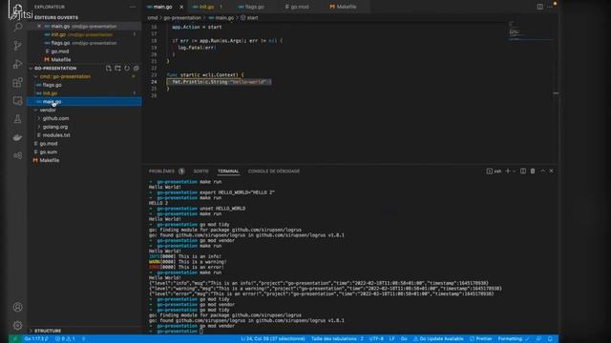This screenshot has height=343, width=611.
Task: Open the CONSOLE DE DÉBOGAGE panel tab
Action: click(274, 171)
